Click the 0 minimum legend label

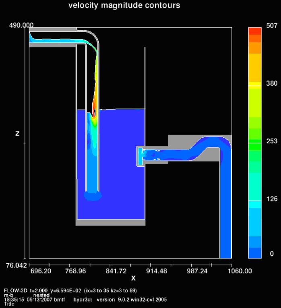[x=272, y=254]
